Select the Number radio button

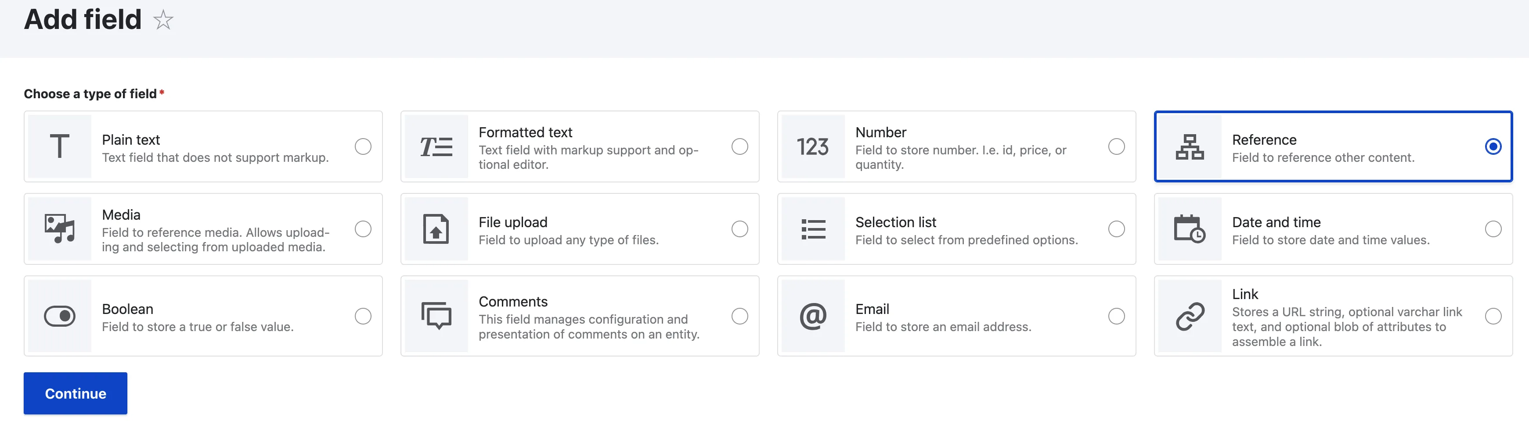click(1116, 146)
